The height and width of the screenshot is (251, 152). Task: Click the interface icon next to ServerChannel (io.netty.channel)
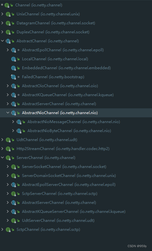(x=8, y=158)
